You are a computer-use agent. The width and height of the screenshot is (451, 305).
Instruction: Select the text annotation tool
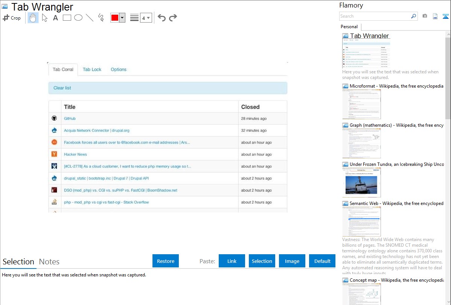tap(55, 18)
